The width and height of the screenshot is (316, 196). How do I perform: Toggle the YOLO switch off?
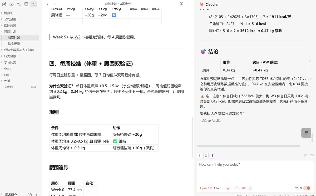307,188
